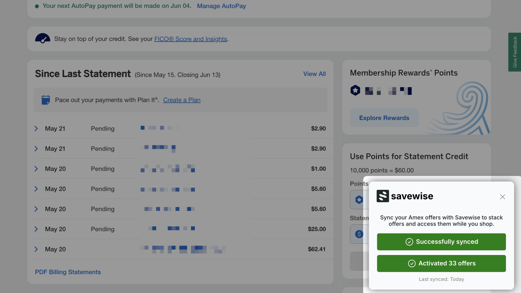
Task: Open PDF Billing Statements link
Action: pyautogui.click(x=68, y=272)
